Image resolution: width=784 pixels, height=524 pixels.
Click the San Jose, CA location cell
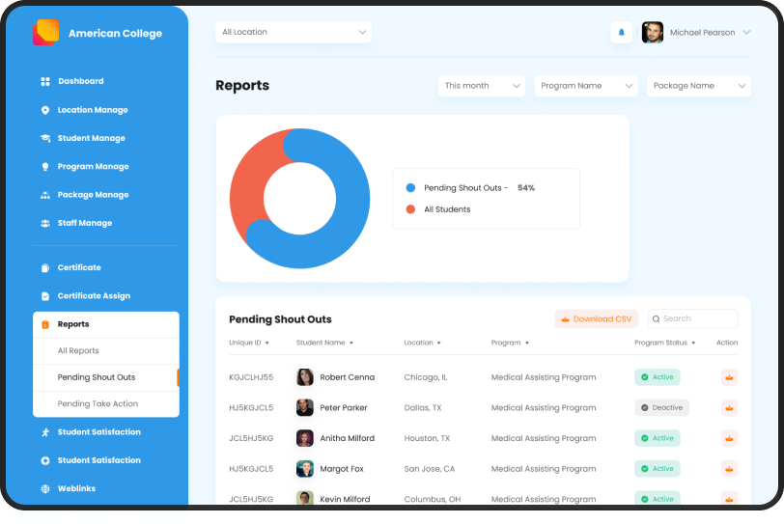[x=430, y=469]
